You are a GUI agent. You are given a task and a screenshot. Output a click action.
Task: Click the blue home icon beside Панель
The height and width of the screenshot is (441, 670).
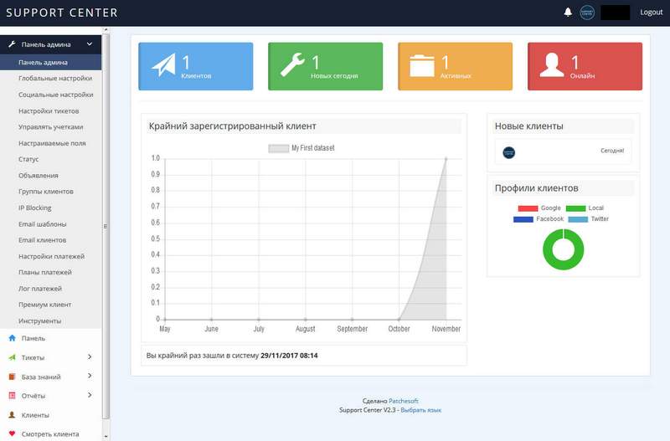12,338
